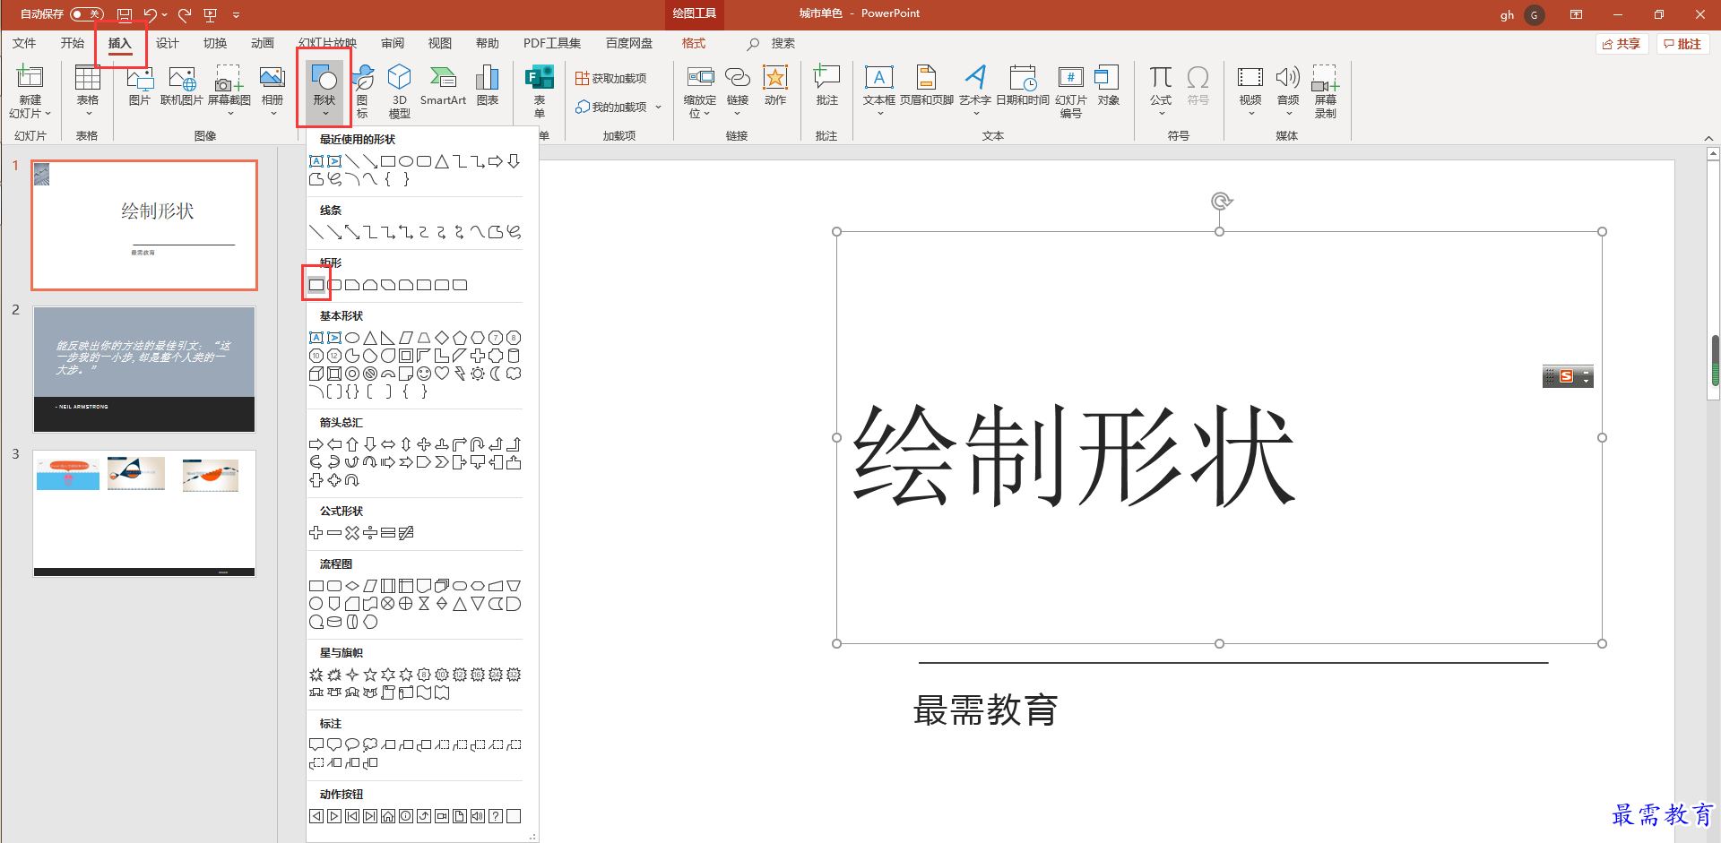Open the 文件 menu
1721x843 pixels.
pos(24,43)
